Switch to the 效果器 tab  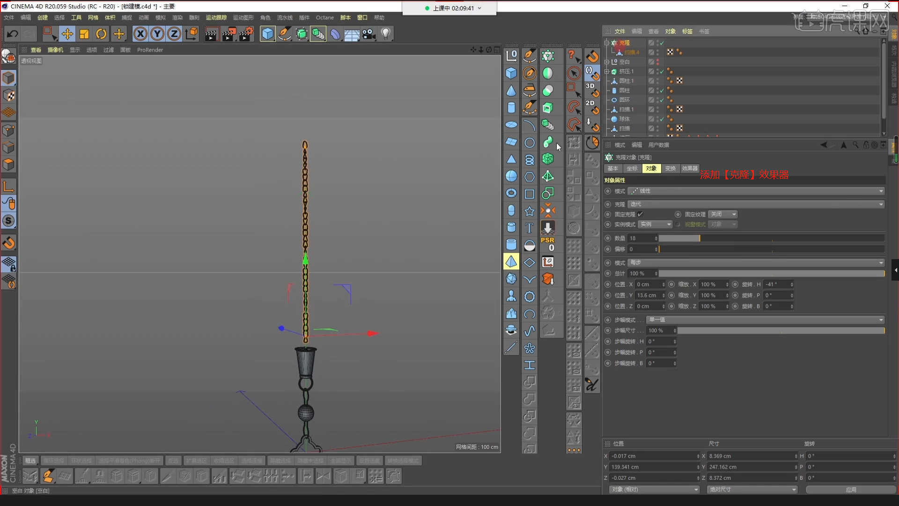(x=690, y=169)
